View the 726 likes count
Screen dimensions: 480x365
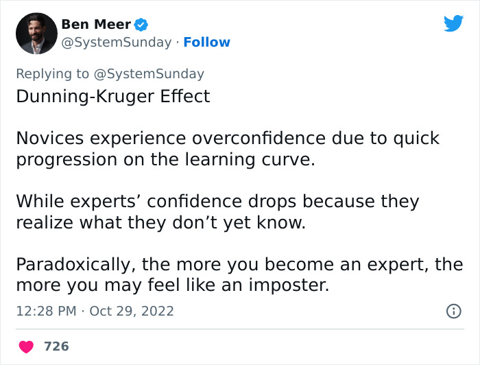56,346
